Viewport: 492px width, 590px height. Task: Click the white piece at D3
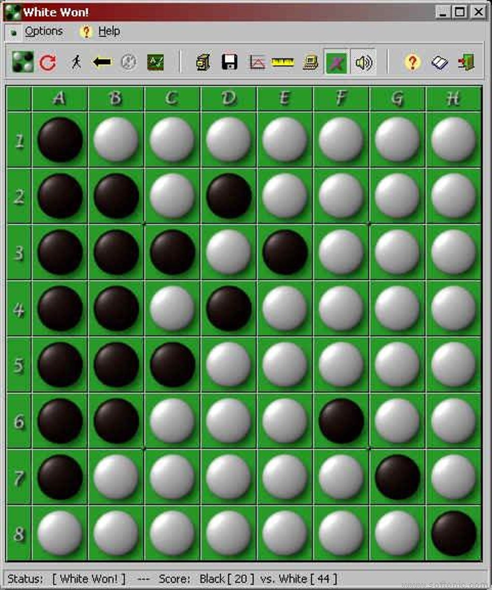[229, 252]
